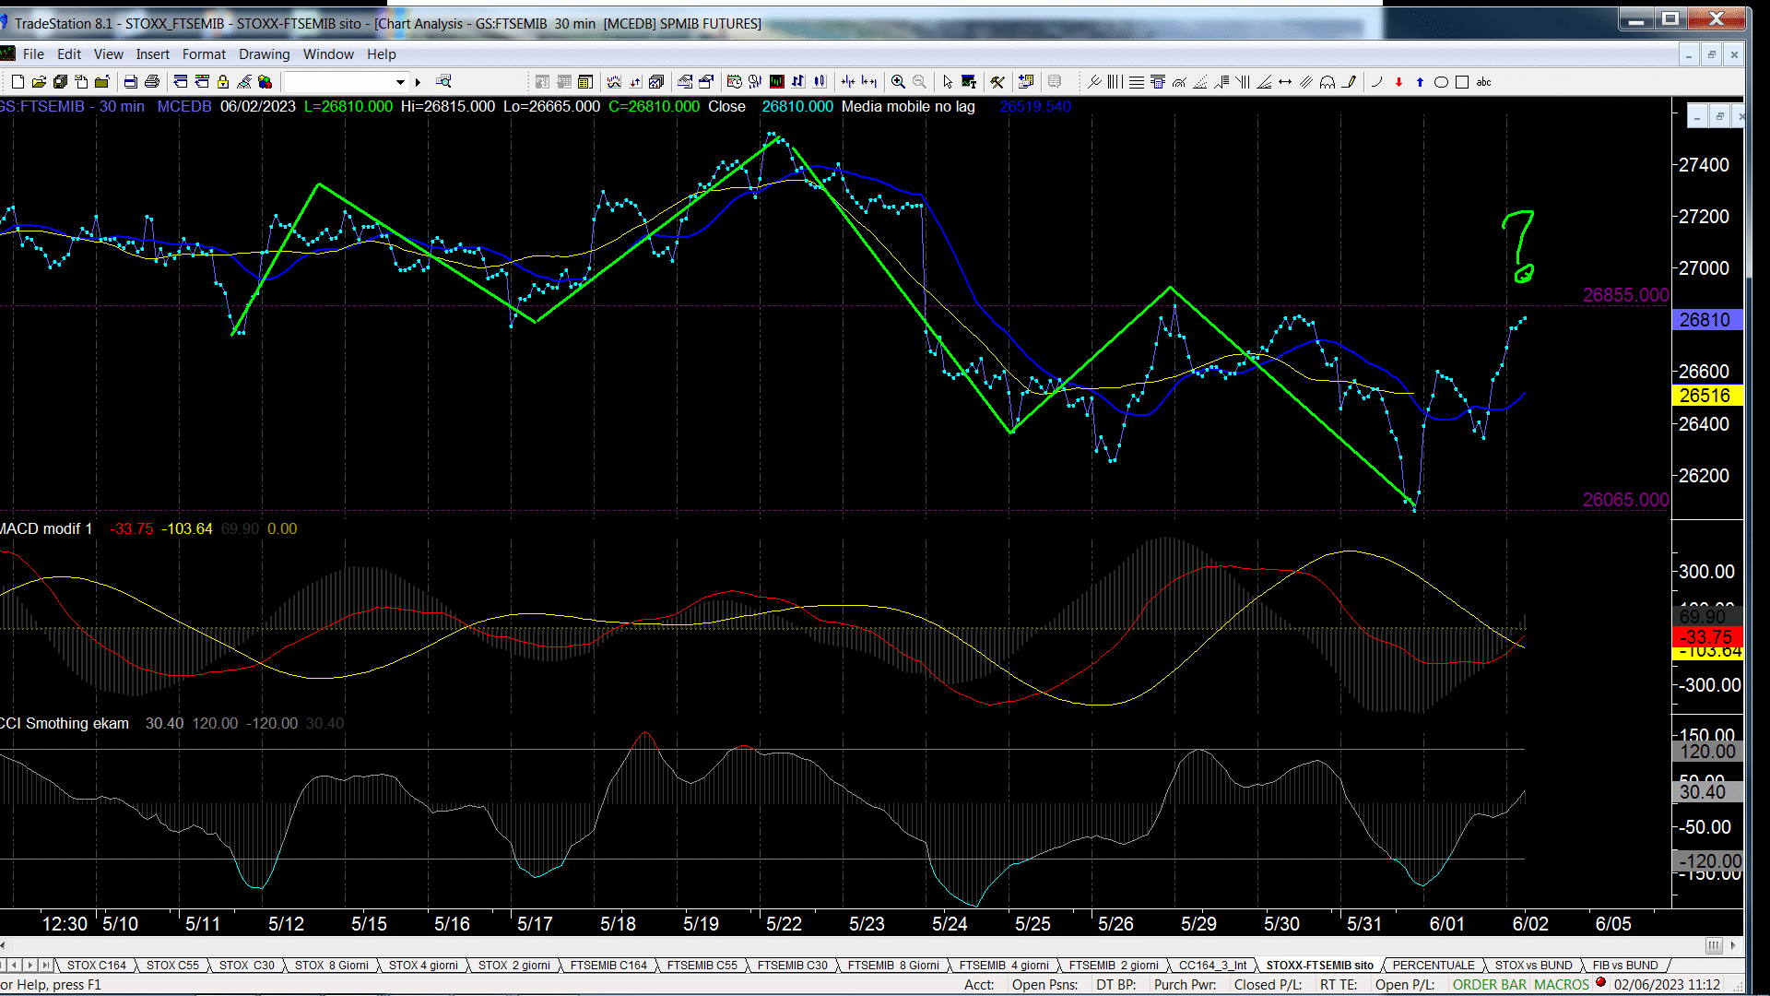Switch to the STOX vs BUND tab
The width and height of the screenshot is (1770, 996).
[x=1534, y=966]
